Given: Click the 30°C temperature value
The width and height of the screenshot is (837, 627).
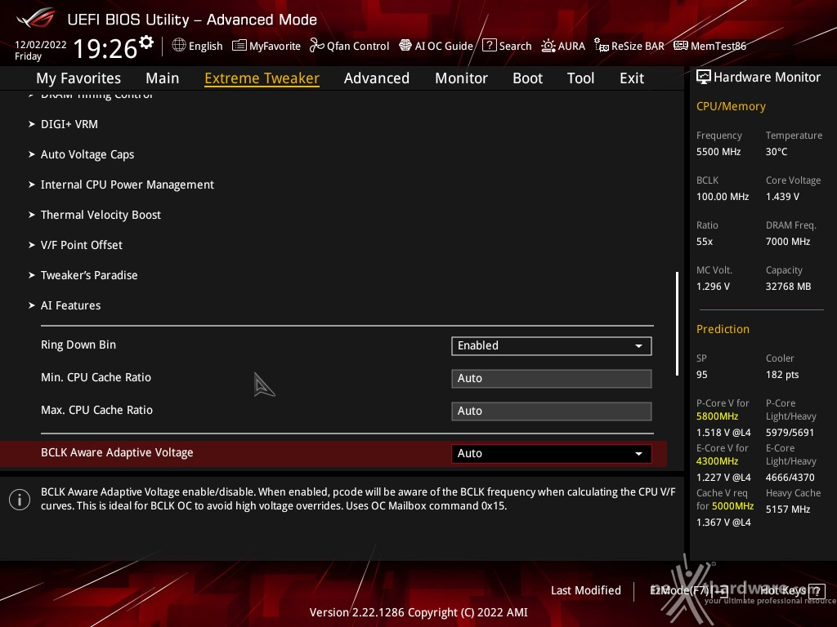Looking at the screenshot, I should pyautogui.click(x=777, y=152).
